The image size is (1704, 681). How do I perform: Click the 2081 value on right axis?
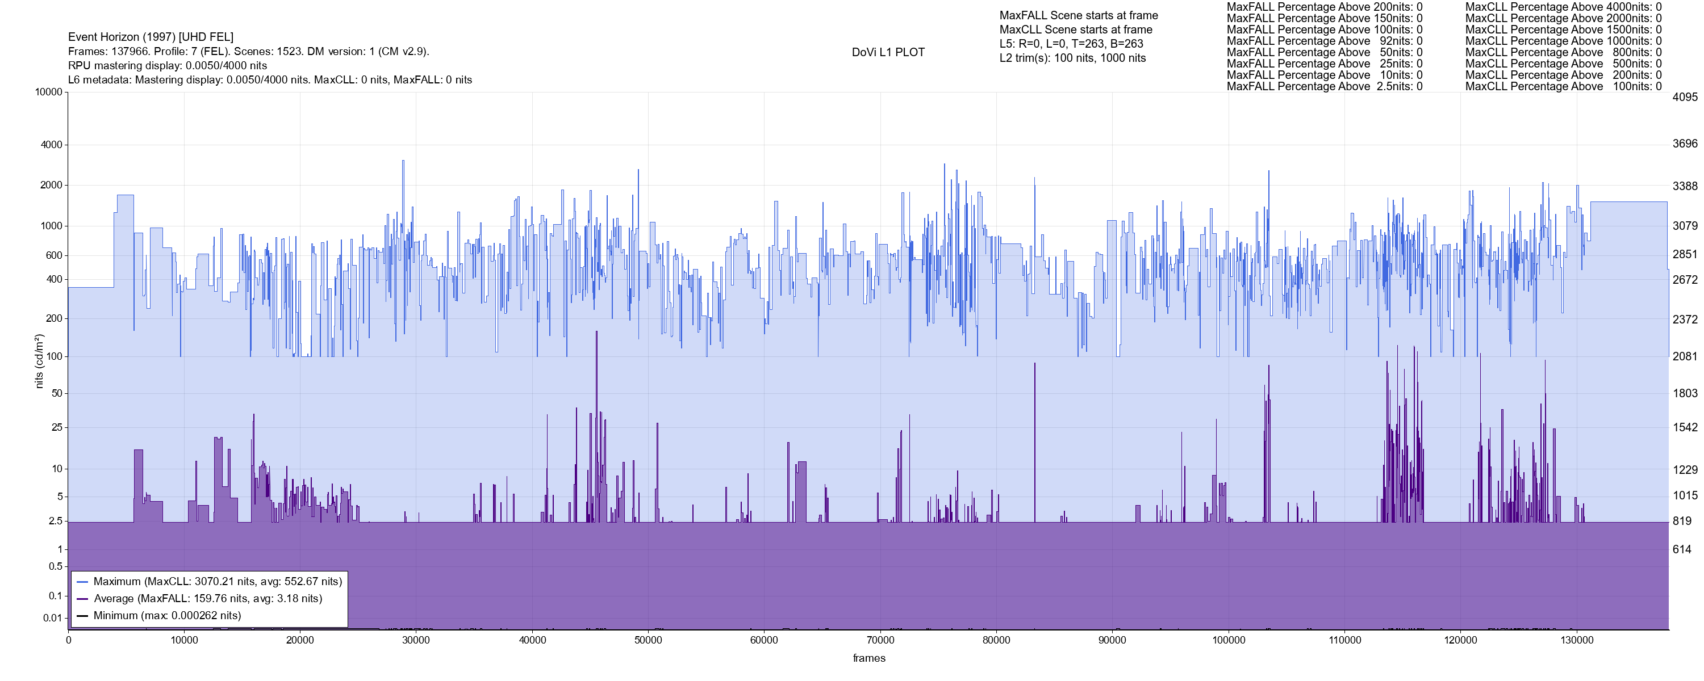pos(1684,356)
